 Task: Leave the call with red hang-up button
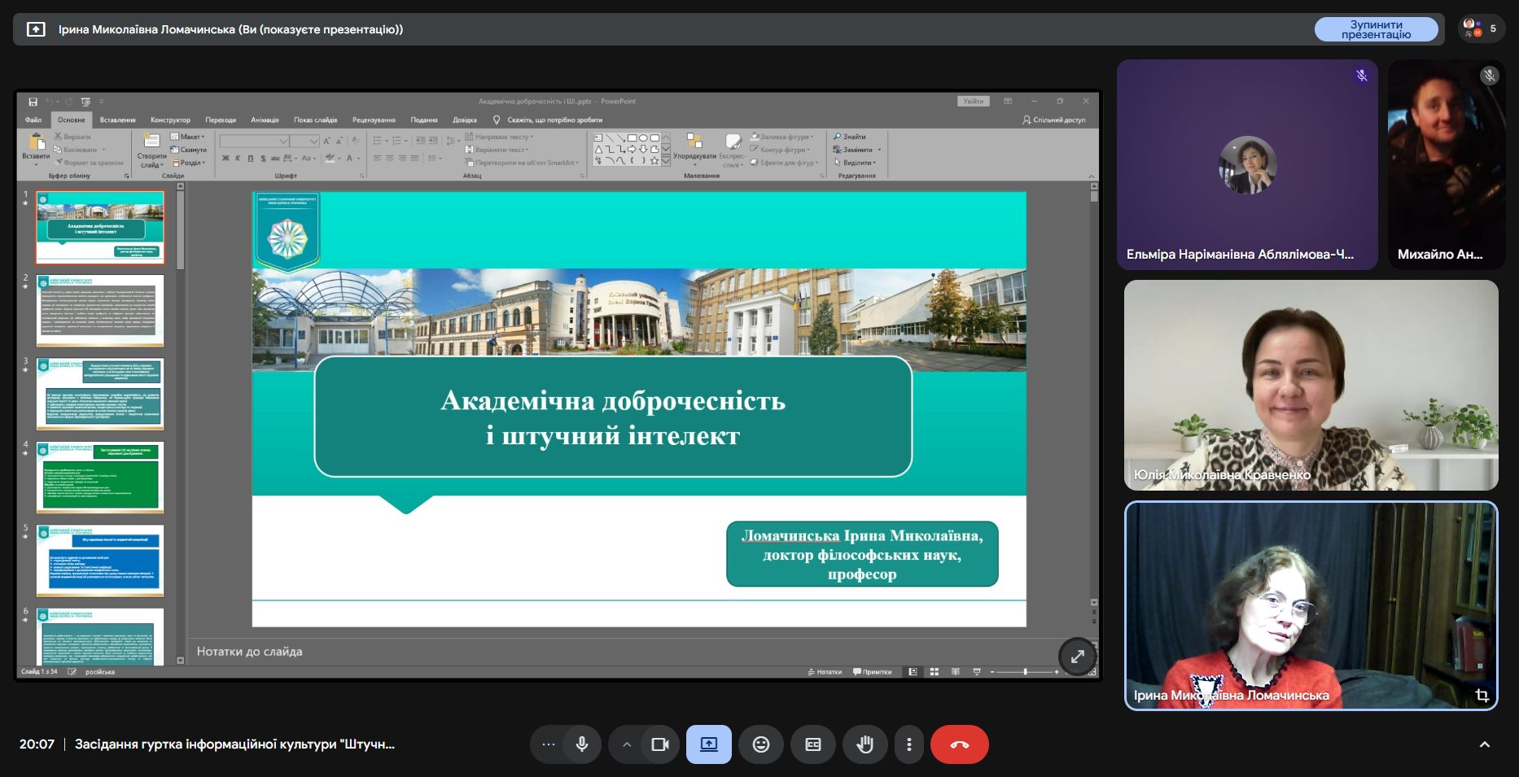959,744
